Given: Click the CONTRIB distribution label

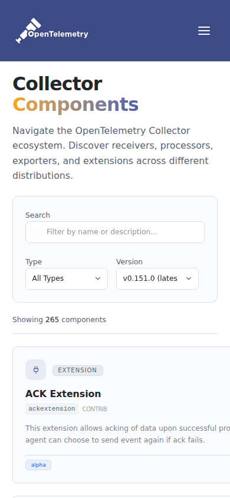Looking at the screenshot, I should pyautogui.click(x=94, y=409).
